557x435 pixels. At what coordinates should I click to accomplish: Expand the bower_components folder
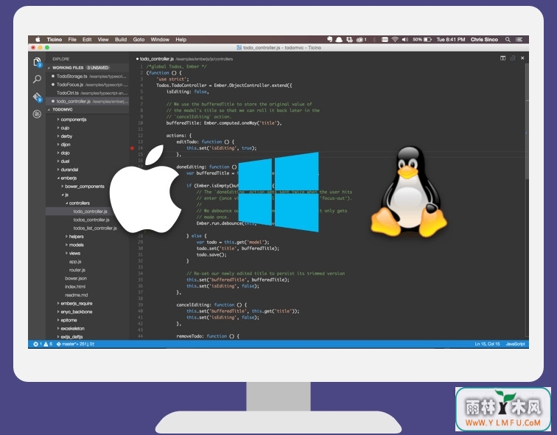coord(63,187)
